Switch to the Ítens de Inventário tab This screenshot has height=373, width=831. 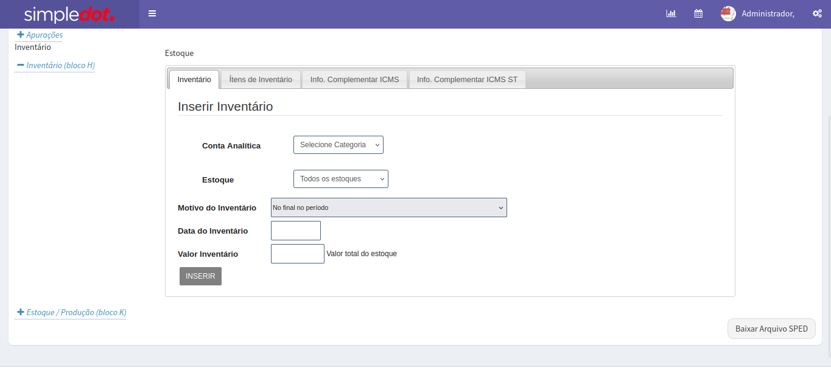pos(261,80)
